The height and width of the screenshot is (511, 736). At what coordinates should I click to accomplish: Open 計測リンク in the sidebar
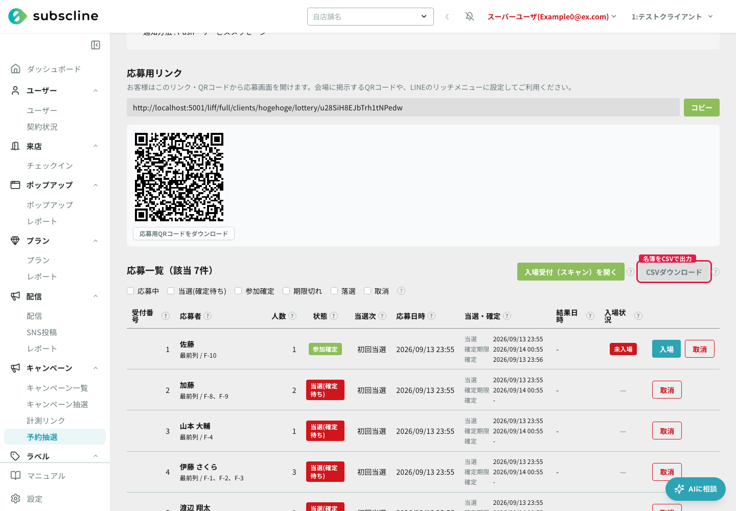click(46, 421)
